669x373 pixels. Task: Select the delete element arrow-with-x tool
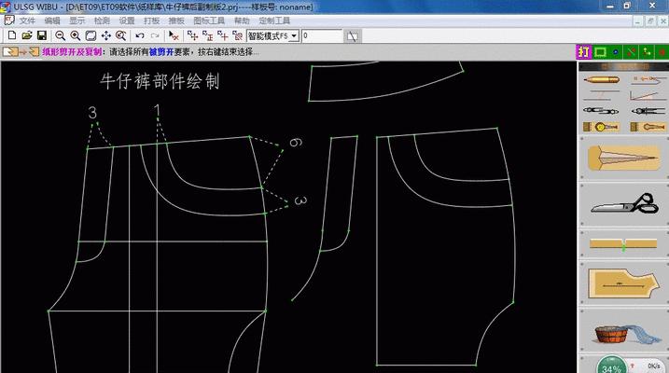tap(174, 35)
